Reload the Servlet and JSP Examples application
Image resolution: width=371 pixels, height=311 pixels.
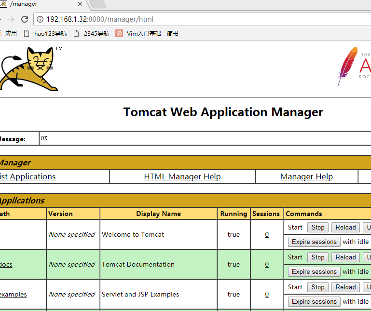tap(345, 287)
